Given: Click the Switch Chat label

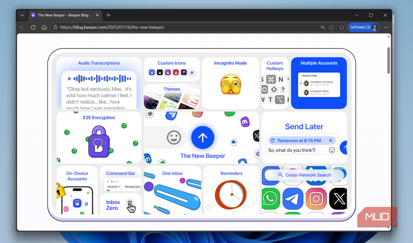Looking at the screenshot, I should (310, 76).
